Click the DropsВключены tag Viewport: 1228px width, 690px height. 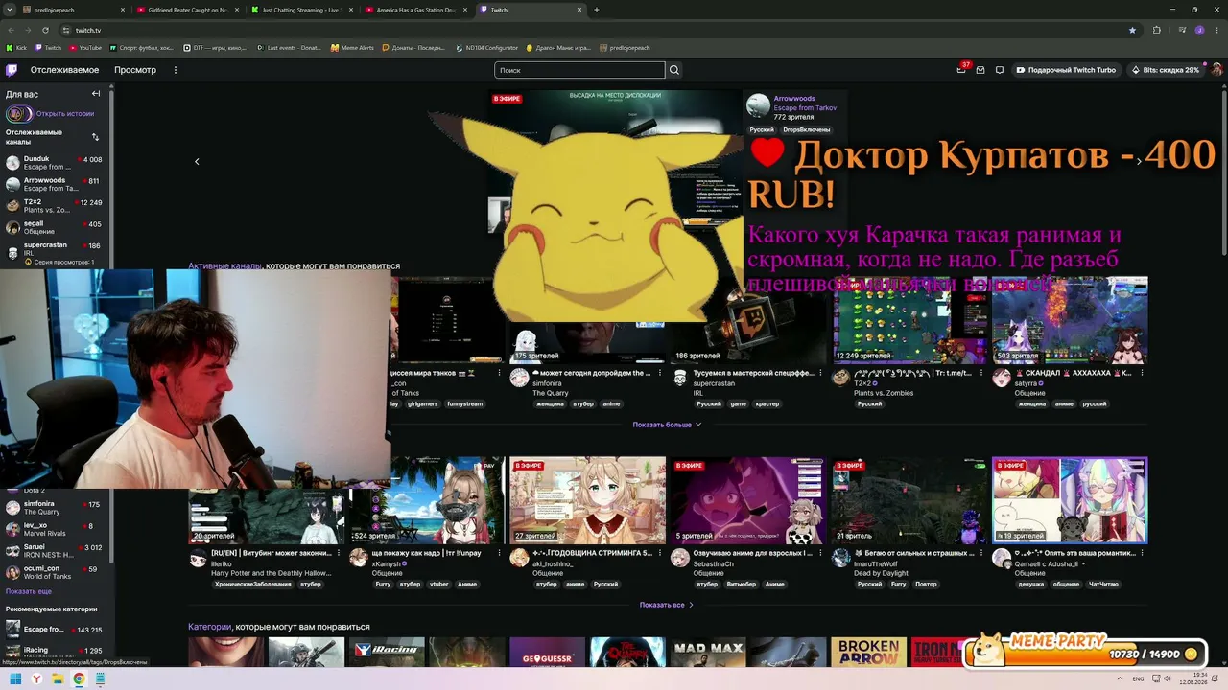tap(806, 129)
